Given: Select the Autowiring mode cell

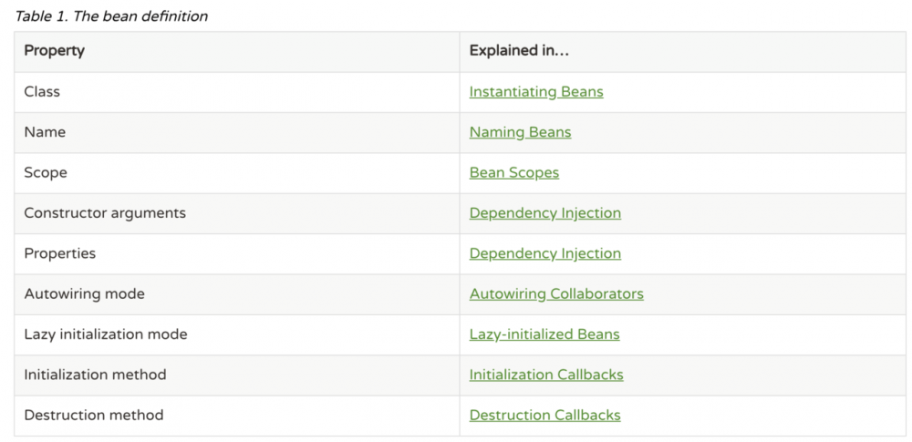Looking at the screenshot, I should [84, 293].
